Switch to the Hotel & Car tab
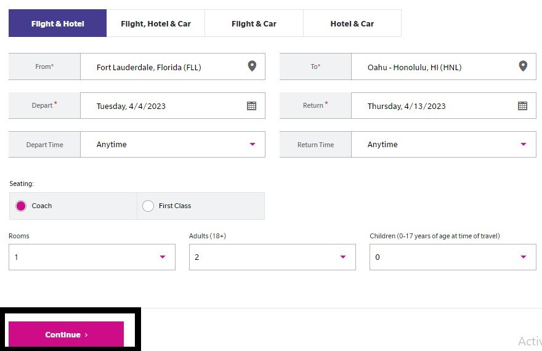This screenshot has width=542, height=351. tap(352, 23)
